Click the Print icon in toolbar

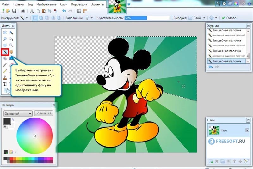pos(23,11)
